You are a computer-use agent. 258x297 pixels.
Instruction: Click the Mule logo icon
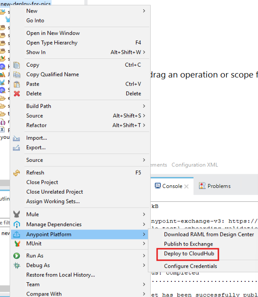(x=17, y=214)
